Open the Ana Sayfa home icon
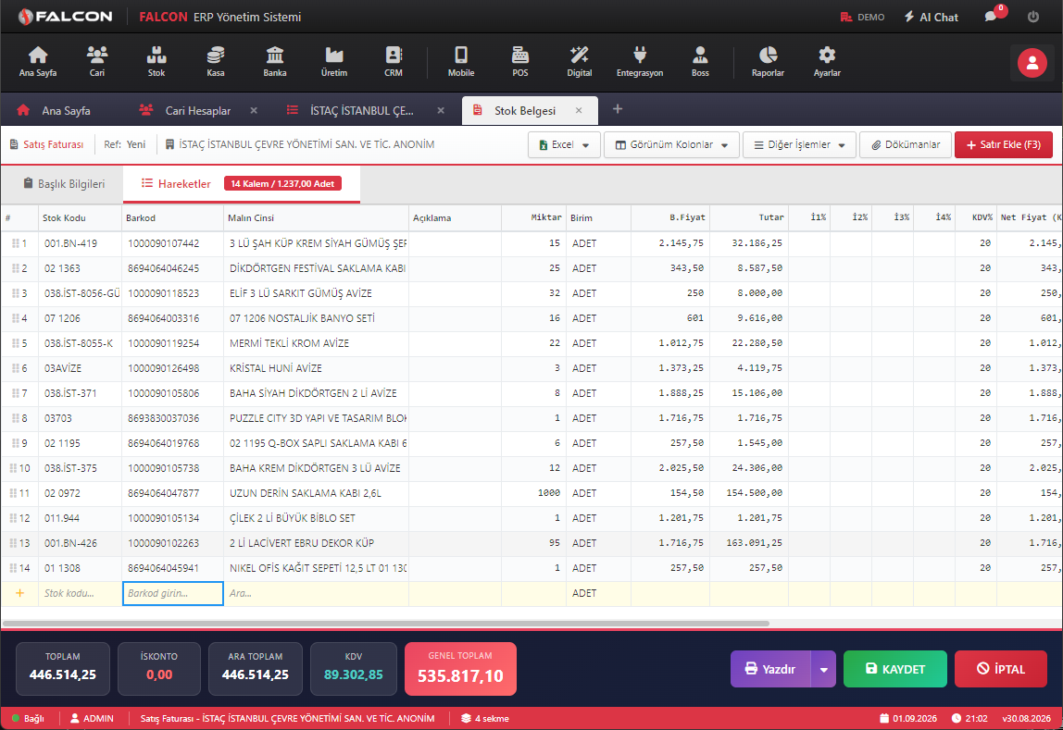 click(38, 62)
